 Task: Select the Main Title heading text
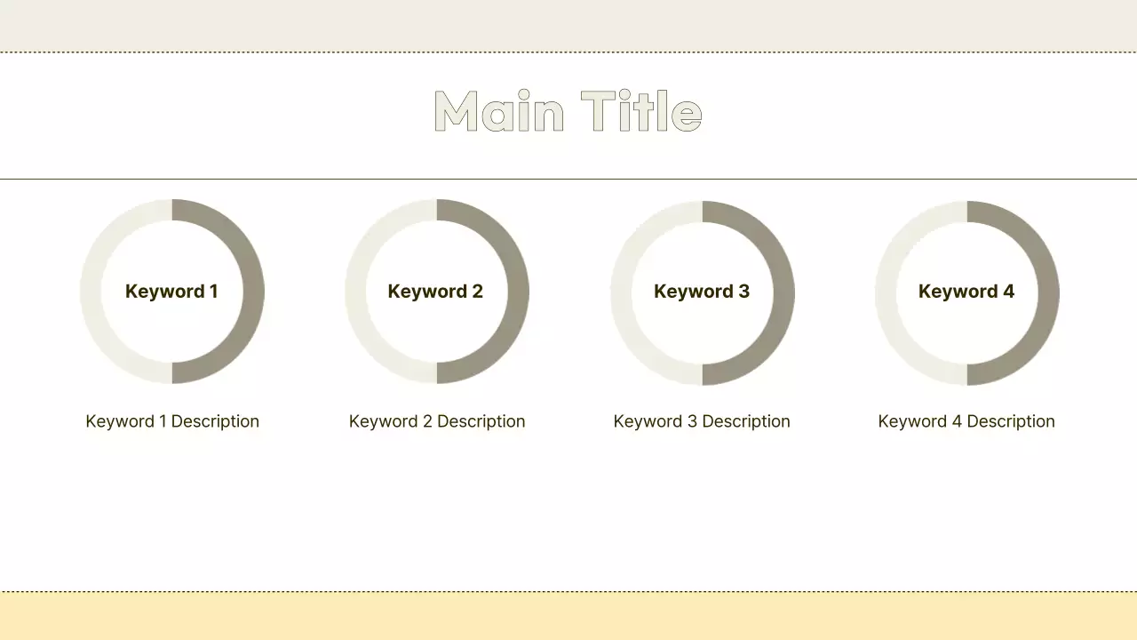568,112
